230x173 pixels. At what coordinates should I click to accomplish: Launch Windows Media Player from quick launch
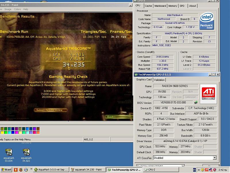tap(26, 170)
